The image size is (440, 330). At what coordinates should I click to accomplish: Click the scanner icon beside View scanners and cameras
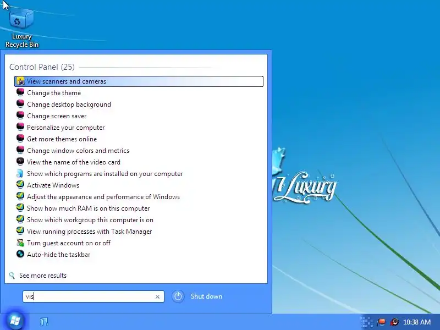(20, 81)
